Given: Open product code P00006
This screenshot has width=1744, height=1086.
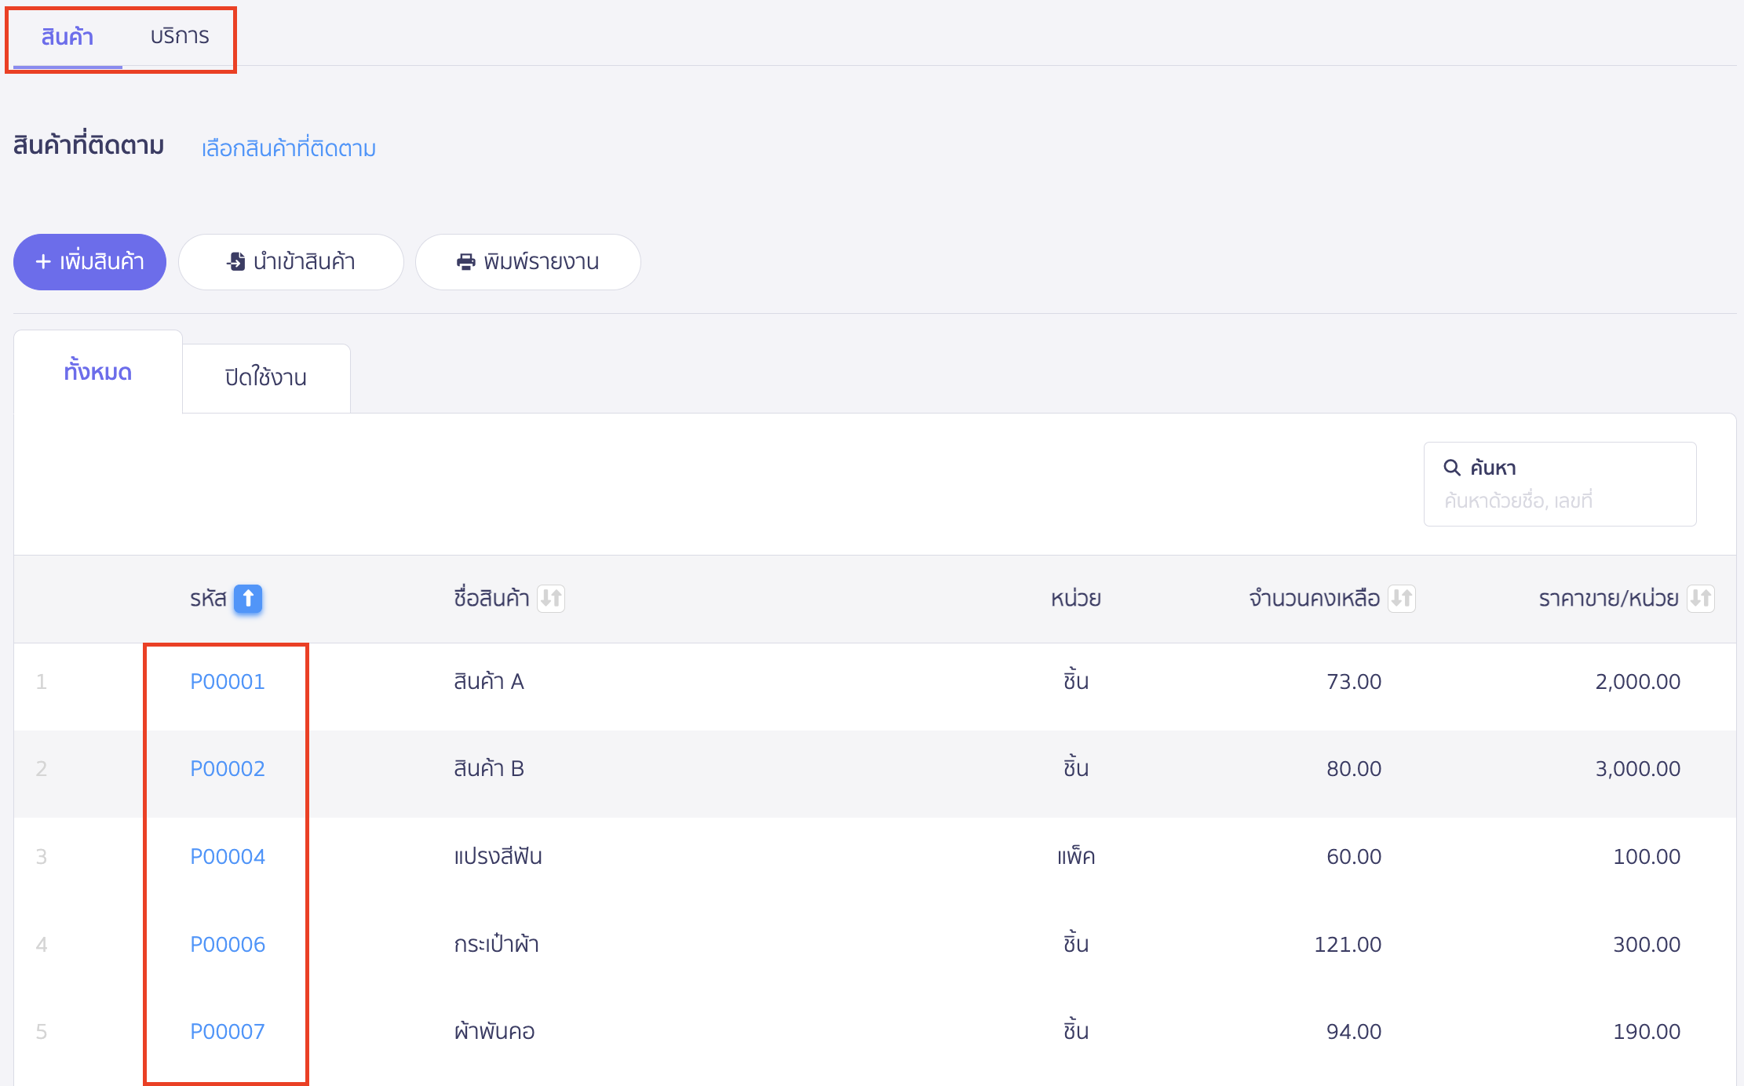Looking at the screenshot, I should click(227, 945).
